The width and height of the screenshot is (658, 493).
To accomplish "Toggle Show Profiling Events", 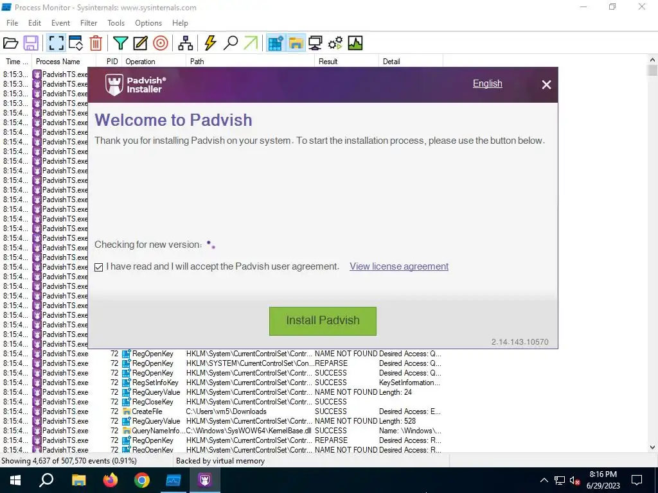I will [355, 43].
